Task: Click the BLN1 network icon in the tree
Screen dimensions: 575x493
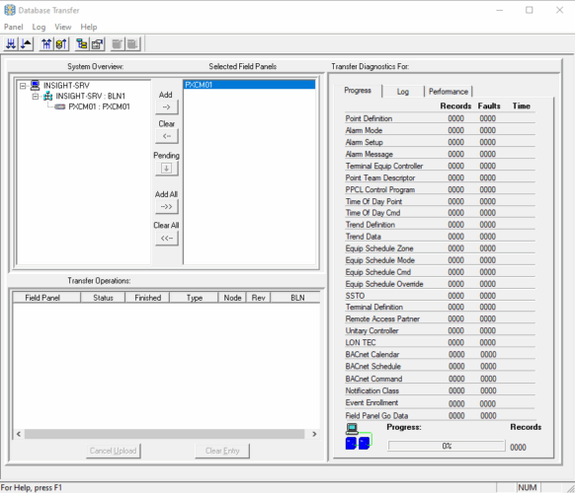Action: [47, 97]
